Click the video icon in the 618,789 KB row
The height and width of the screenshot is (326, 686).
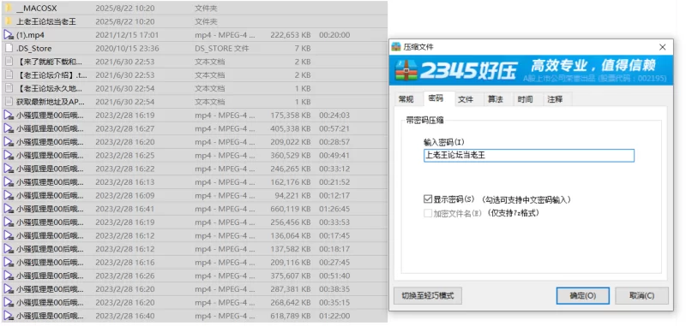pyautogui.click(x=9, y=316)
